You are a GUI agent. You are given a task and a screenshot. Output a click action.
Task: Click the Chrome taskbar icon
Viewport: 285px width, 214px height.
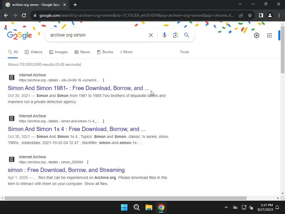pyautogui.click(x=161, y=207)
